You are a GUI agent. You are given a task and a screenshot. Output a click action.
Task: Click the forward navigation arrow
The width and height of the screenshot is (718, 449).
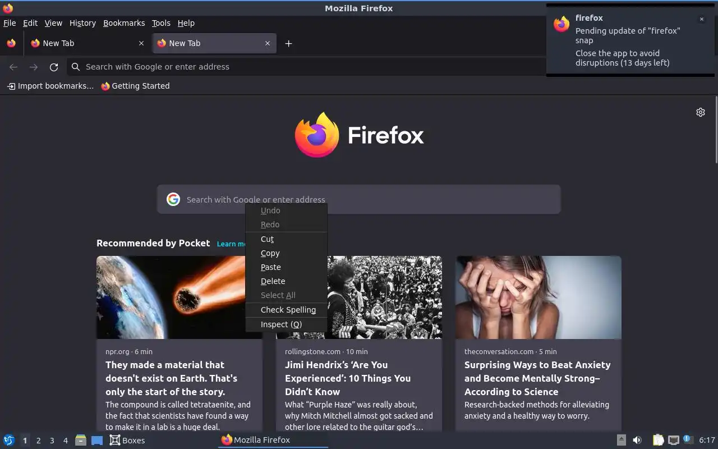coord(34,67)
